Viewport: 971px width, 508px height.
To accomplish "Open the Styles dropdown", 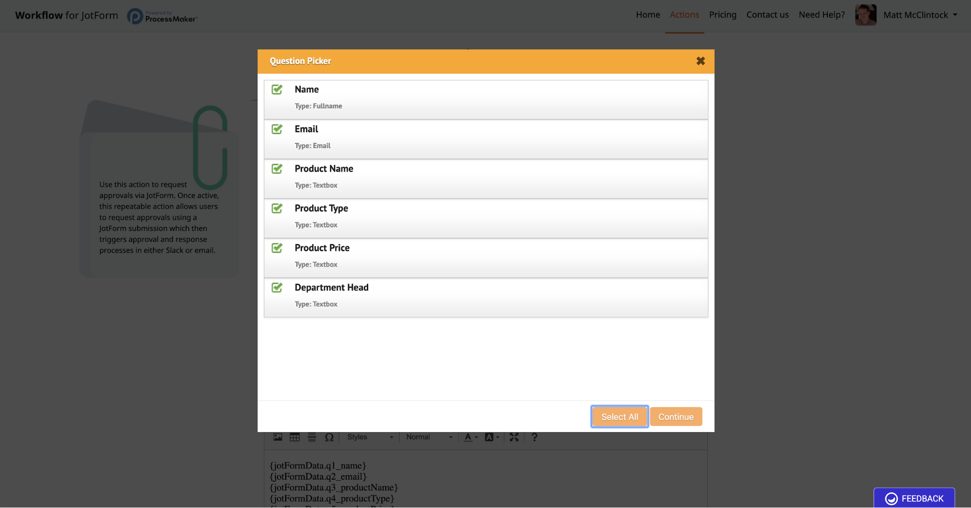I will pyautogui.click(x=370, y=437).
